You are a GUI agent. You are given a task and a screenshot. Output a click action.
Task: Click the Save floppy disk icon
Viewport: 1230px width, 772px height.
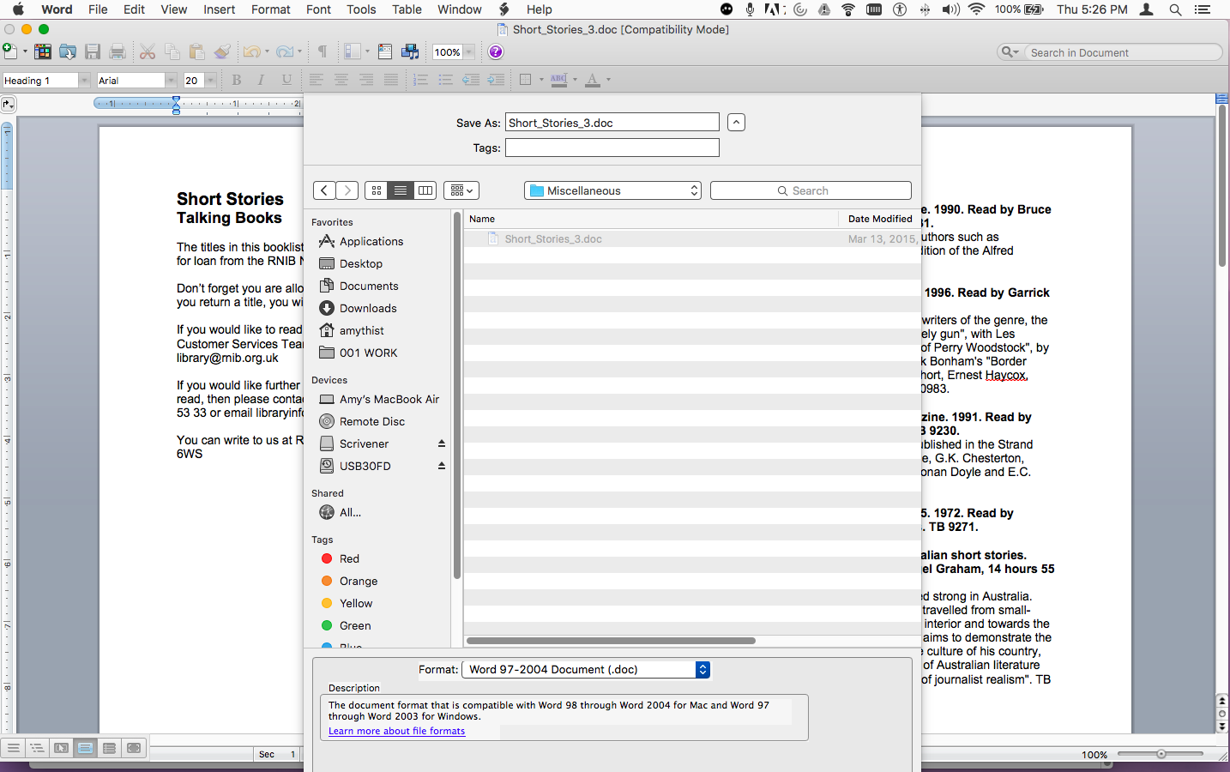click(x=93, y=51)
